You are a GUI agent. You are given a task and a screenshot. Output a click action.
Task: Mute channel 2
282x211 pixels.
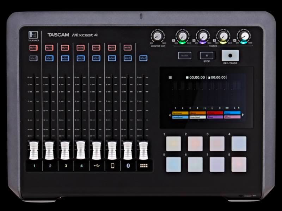pos(49,48)
